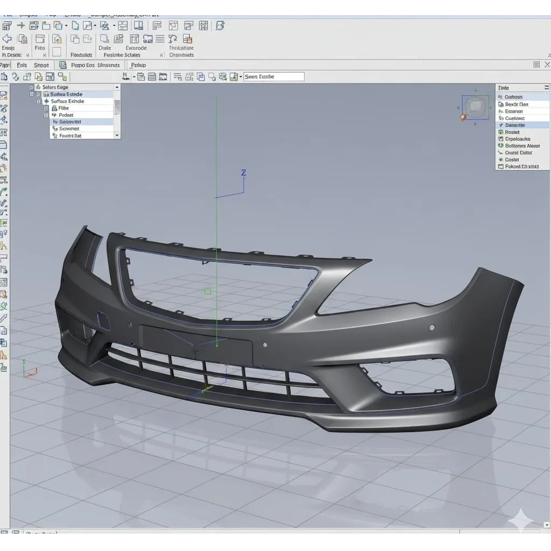This screenshot has width=551, height=551.
Task: Click the icon with TS lines in viewport toolbar
Action: click(178, 76)
